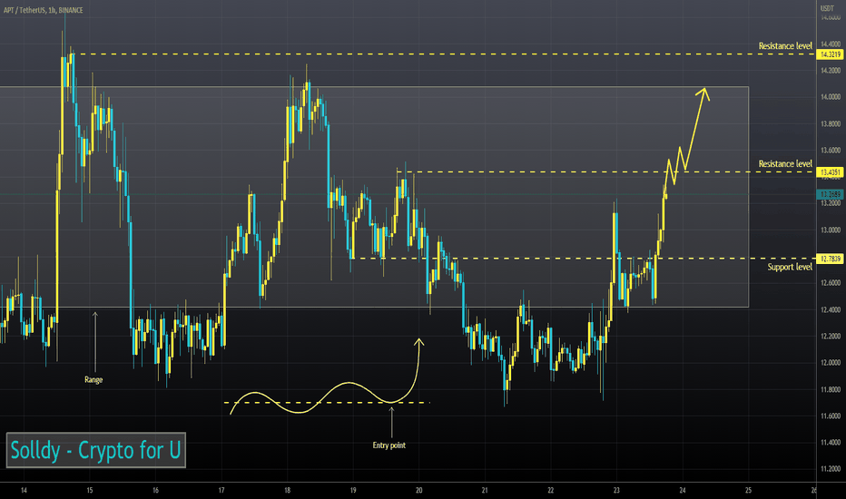846x499 pixels.
Task: Click the 14.0000 price axis label
Action: 831,97
